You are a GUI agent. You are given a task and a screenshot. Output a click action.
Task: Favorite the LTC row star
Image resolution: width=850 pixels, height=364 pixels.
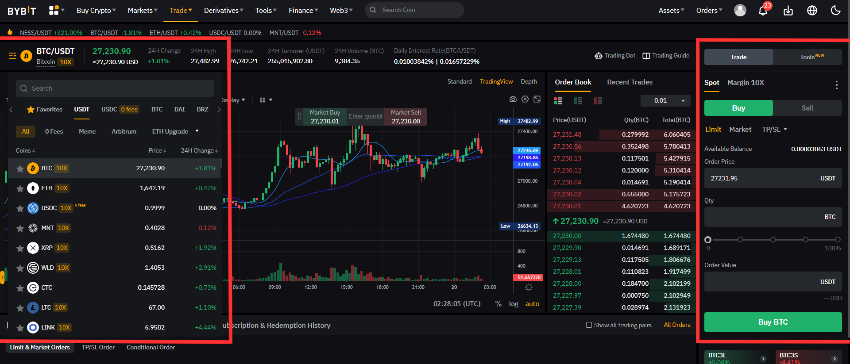pos(20,308)
